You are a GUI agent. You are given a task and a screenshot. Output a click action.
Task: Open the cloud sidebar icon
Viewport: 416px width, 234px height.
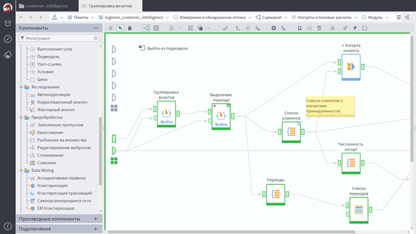coord(8,55)
